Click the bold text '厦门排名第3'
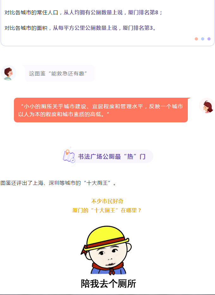The height and width of the screenshot is (295, 215). pyautogui.click(x=138, y=28)
